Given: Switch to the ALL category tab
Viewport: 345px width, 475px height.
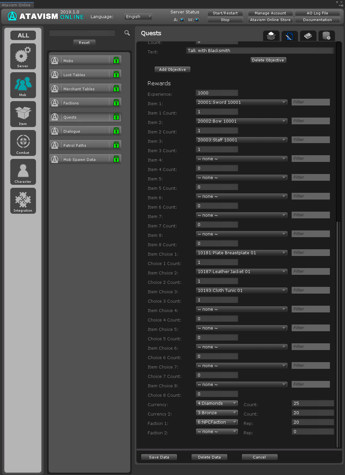Looking at the screenshot, I should (23, 35).
